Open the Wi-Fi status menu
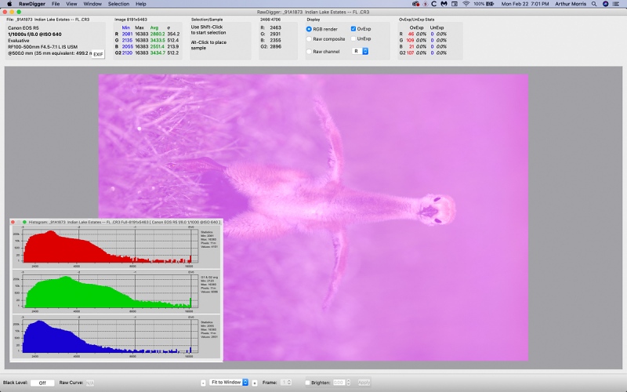627x392 pixels. [x=466, y=4]
